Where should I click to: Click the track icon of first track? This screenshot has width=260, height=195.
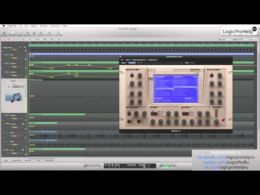point(7,55)
